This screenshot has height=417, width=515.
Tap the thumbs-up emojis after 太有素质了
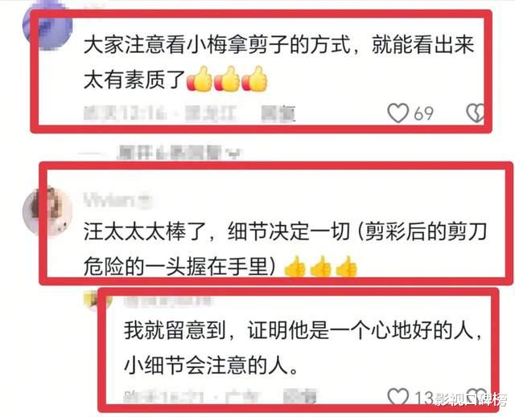227,79
